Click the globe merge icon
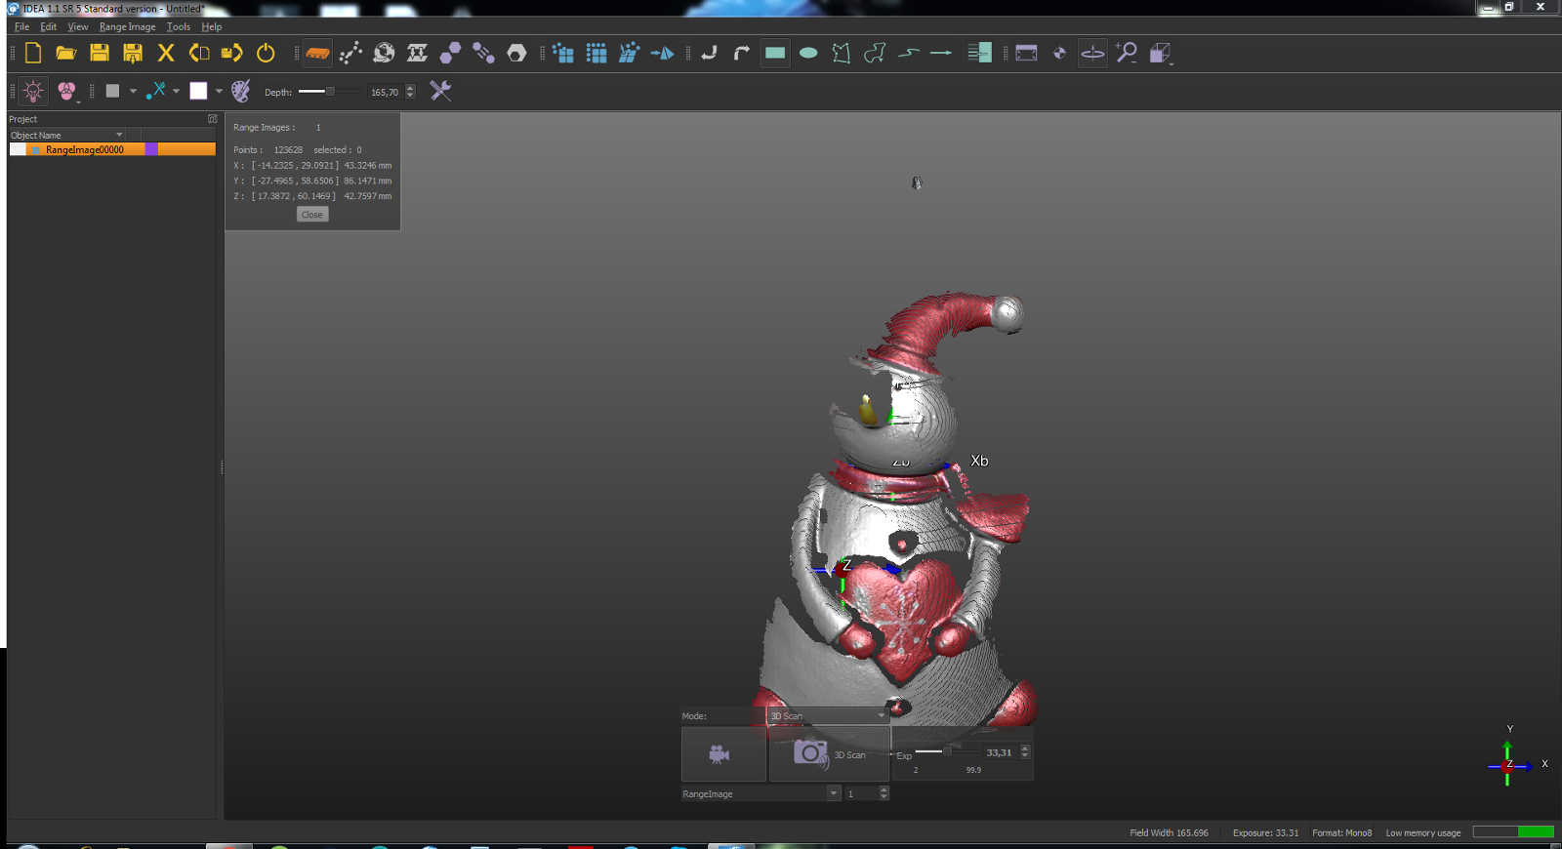 click(x=384, y=53)
